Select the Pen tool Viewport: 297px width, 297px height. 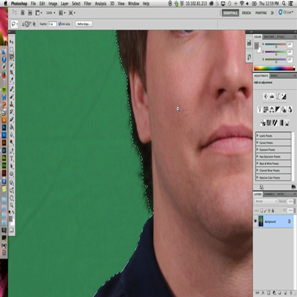pos(11,151)
